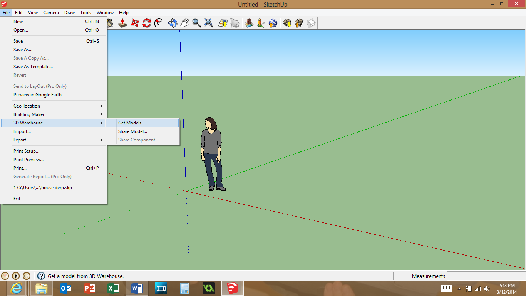The width and height of the screenshot is (526, 296).
Task: Activate the Pan hand tool
Action: click(x=184, y=23)
